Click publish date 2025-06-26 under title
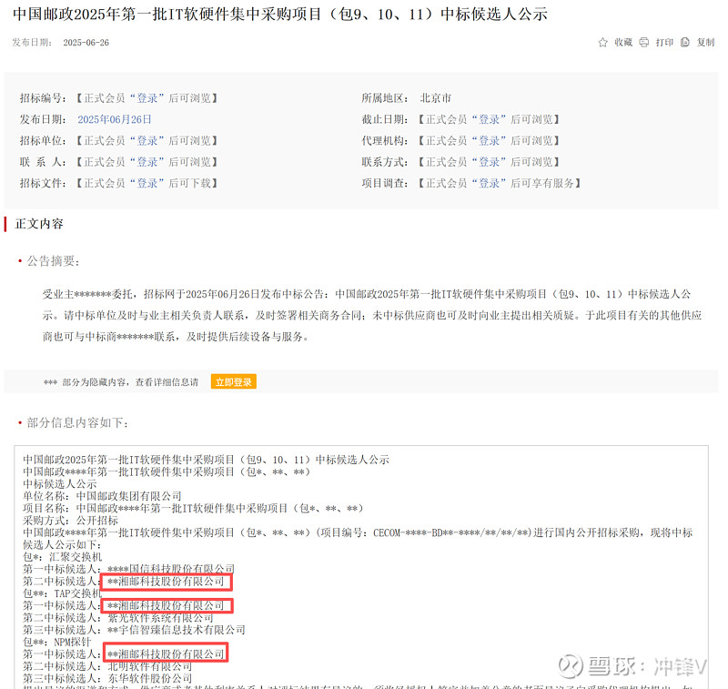The height and width of the screenshot is (689, 728). coord(86,42)
